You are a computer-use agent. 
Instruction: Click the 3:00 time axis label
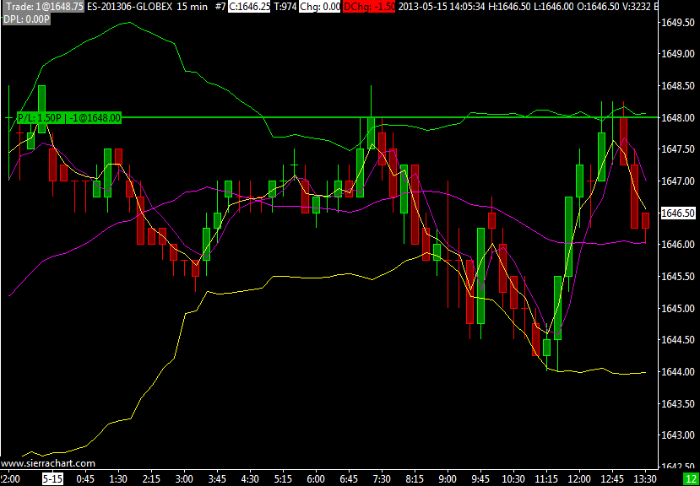point(184,478)
